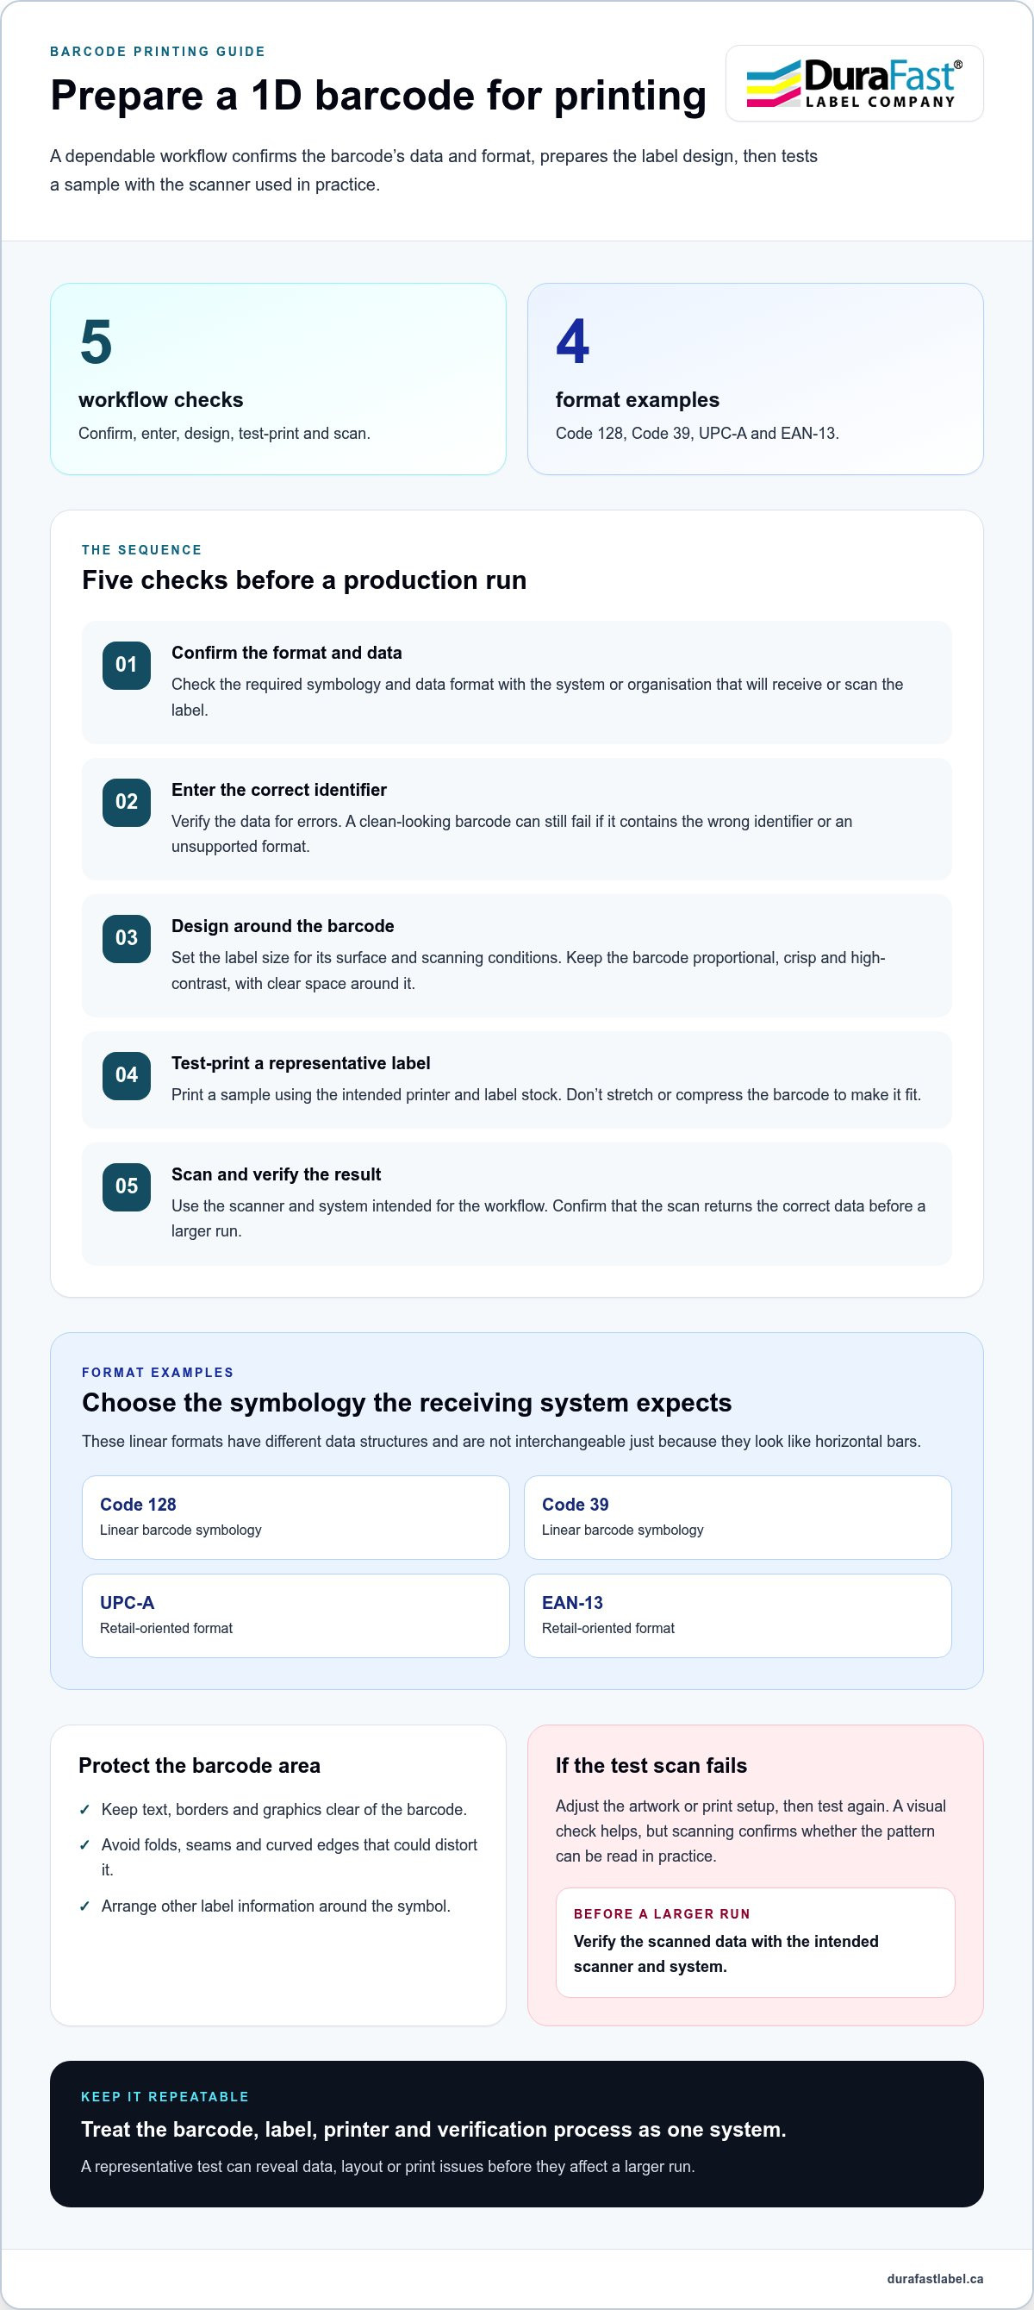
Task: Open the Code 128 format card
Action: (x=296, y=1518)
